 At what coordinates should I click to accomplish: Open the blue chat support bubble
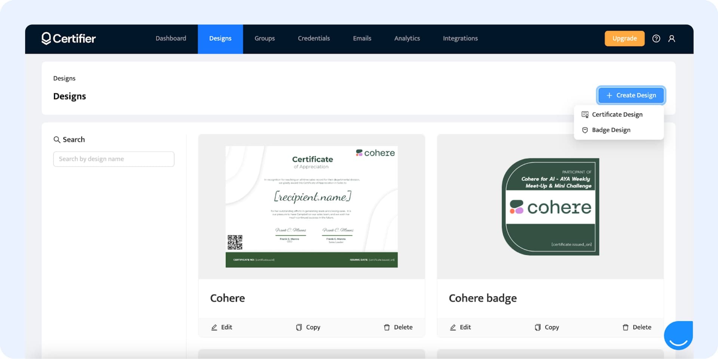point(678,335)
